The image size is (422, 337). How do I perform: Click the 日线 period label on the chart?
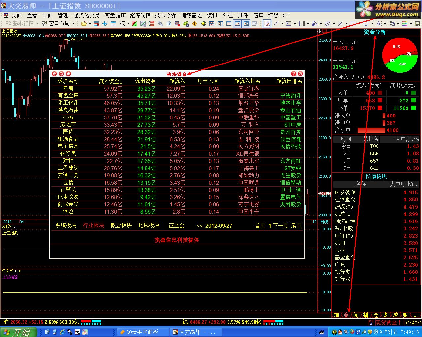tap(324, 222)
